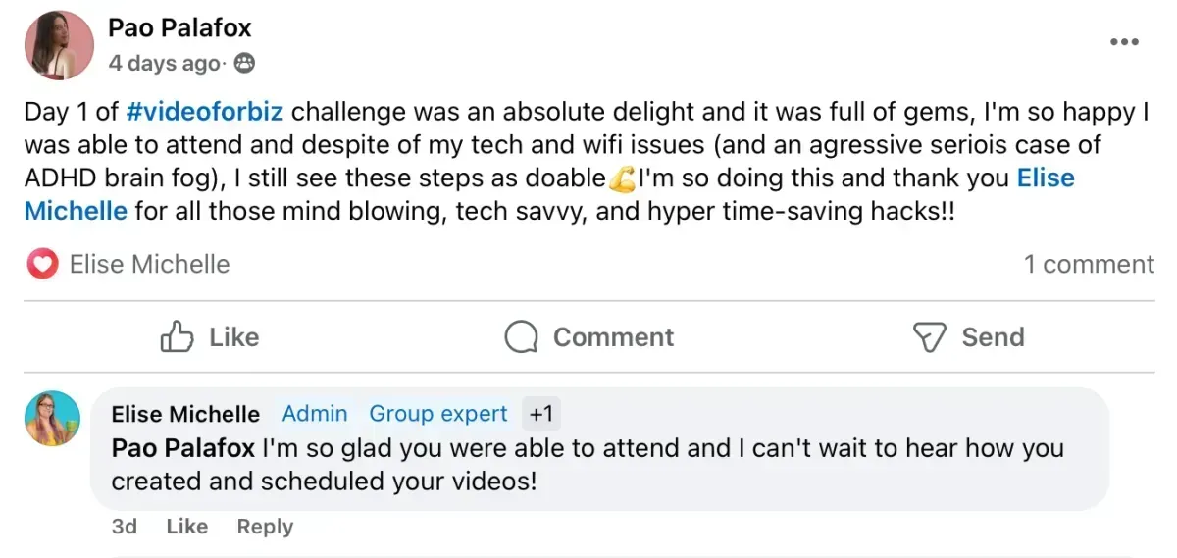This screenshot has width=1177, height=558.
Task: Open the Elise Michelle mention in the post
Action: click(x=1046, y=178)
